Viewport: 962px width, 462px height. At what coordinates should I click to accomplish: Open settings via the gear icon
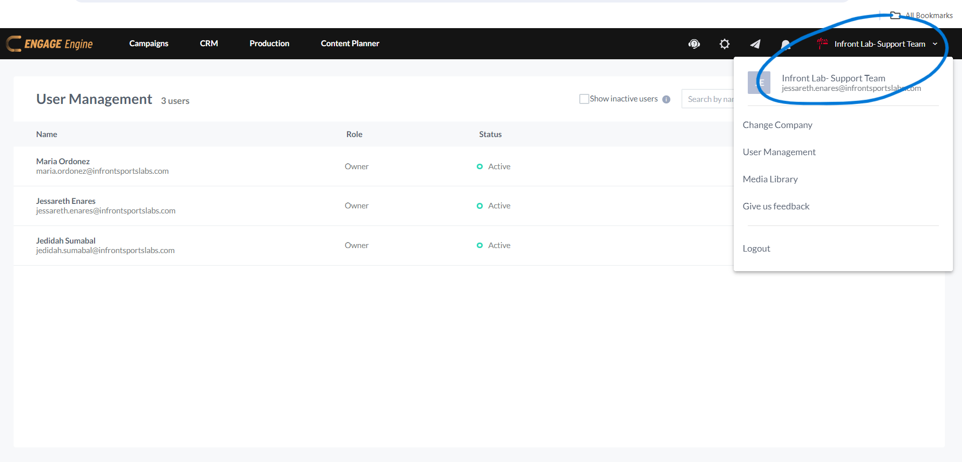click(x=724, y=44)
